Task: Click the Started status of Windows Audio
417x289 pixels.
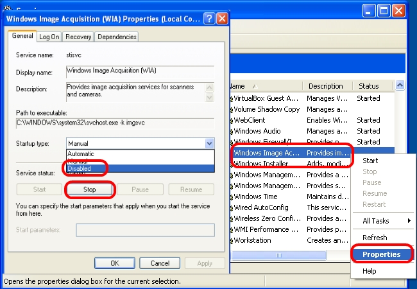Action: 368,131
